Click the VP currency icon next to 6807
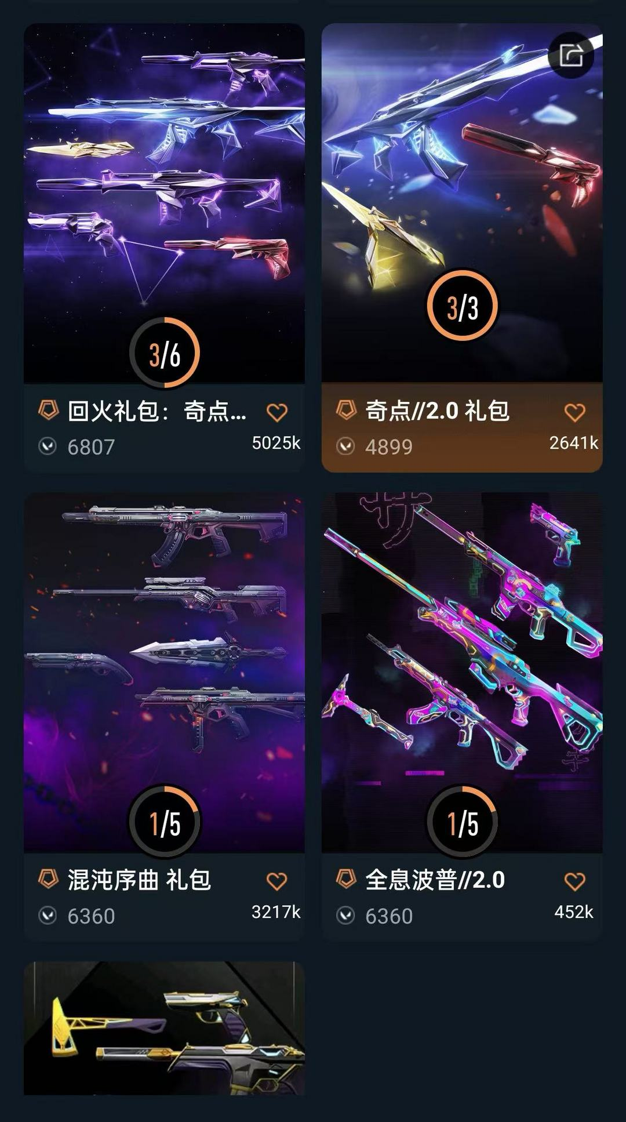 tap(48, 446)
